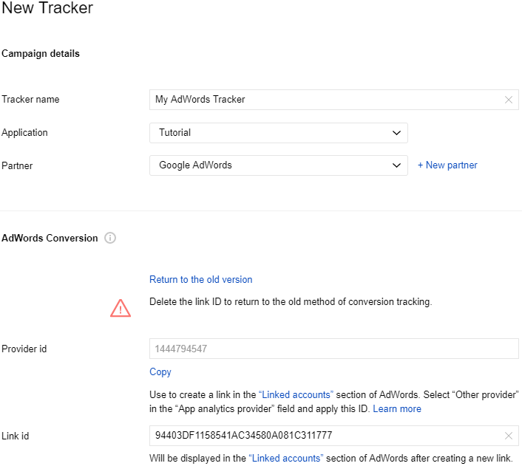This screenshot has height=466, width=522.
Task: Click Return to the old version link
Action: [200, 279]
